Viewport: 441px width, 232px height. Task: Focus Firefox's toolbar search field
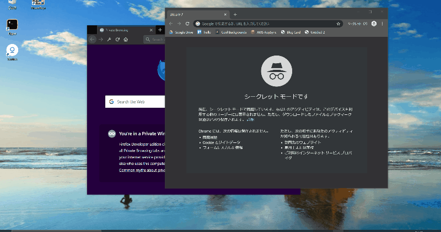(154, 40)
